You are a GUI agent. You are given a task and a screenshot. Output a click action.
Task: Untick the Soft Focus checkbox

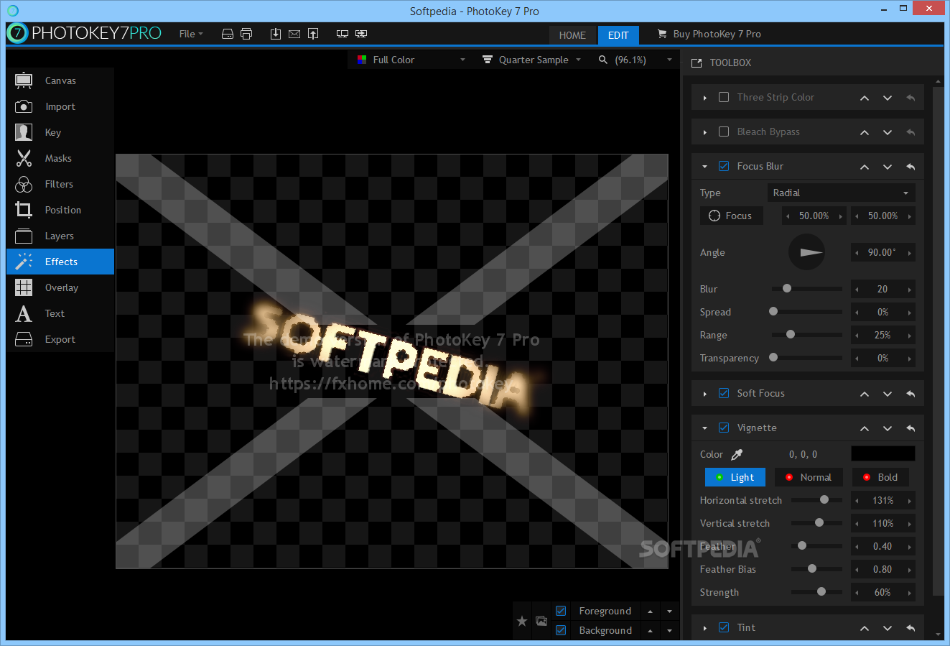[x=724, y=393]
